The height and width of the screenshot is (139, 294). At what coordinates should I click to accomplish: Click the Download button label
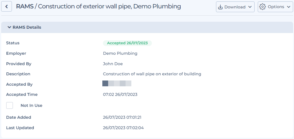235,7
